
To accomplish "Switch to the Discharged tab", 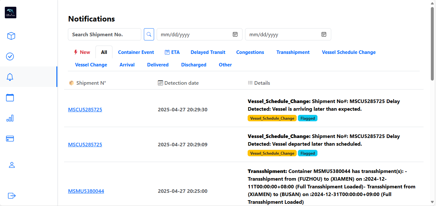I will pos(194,64).
